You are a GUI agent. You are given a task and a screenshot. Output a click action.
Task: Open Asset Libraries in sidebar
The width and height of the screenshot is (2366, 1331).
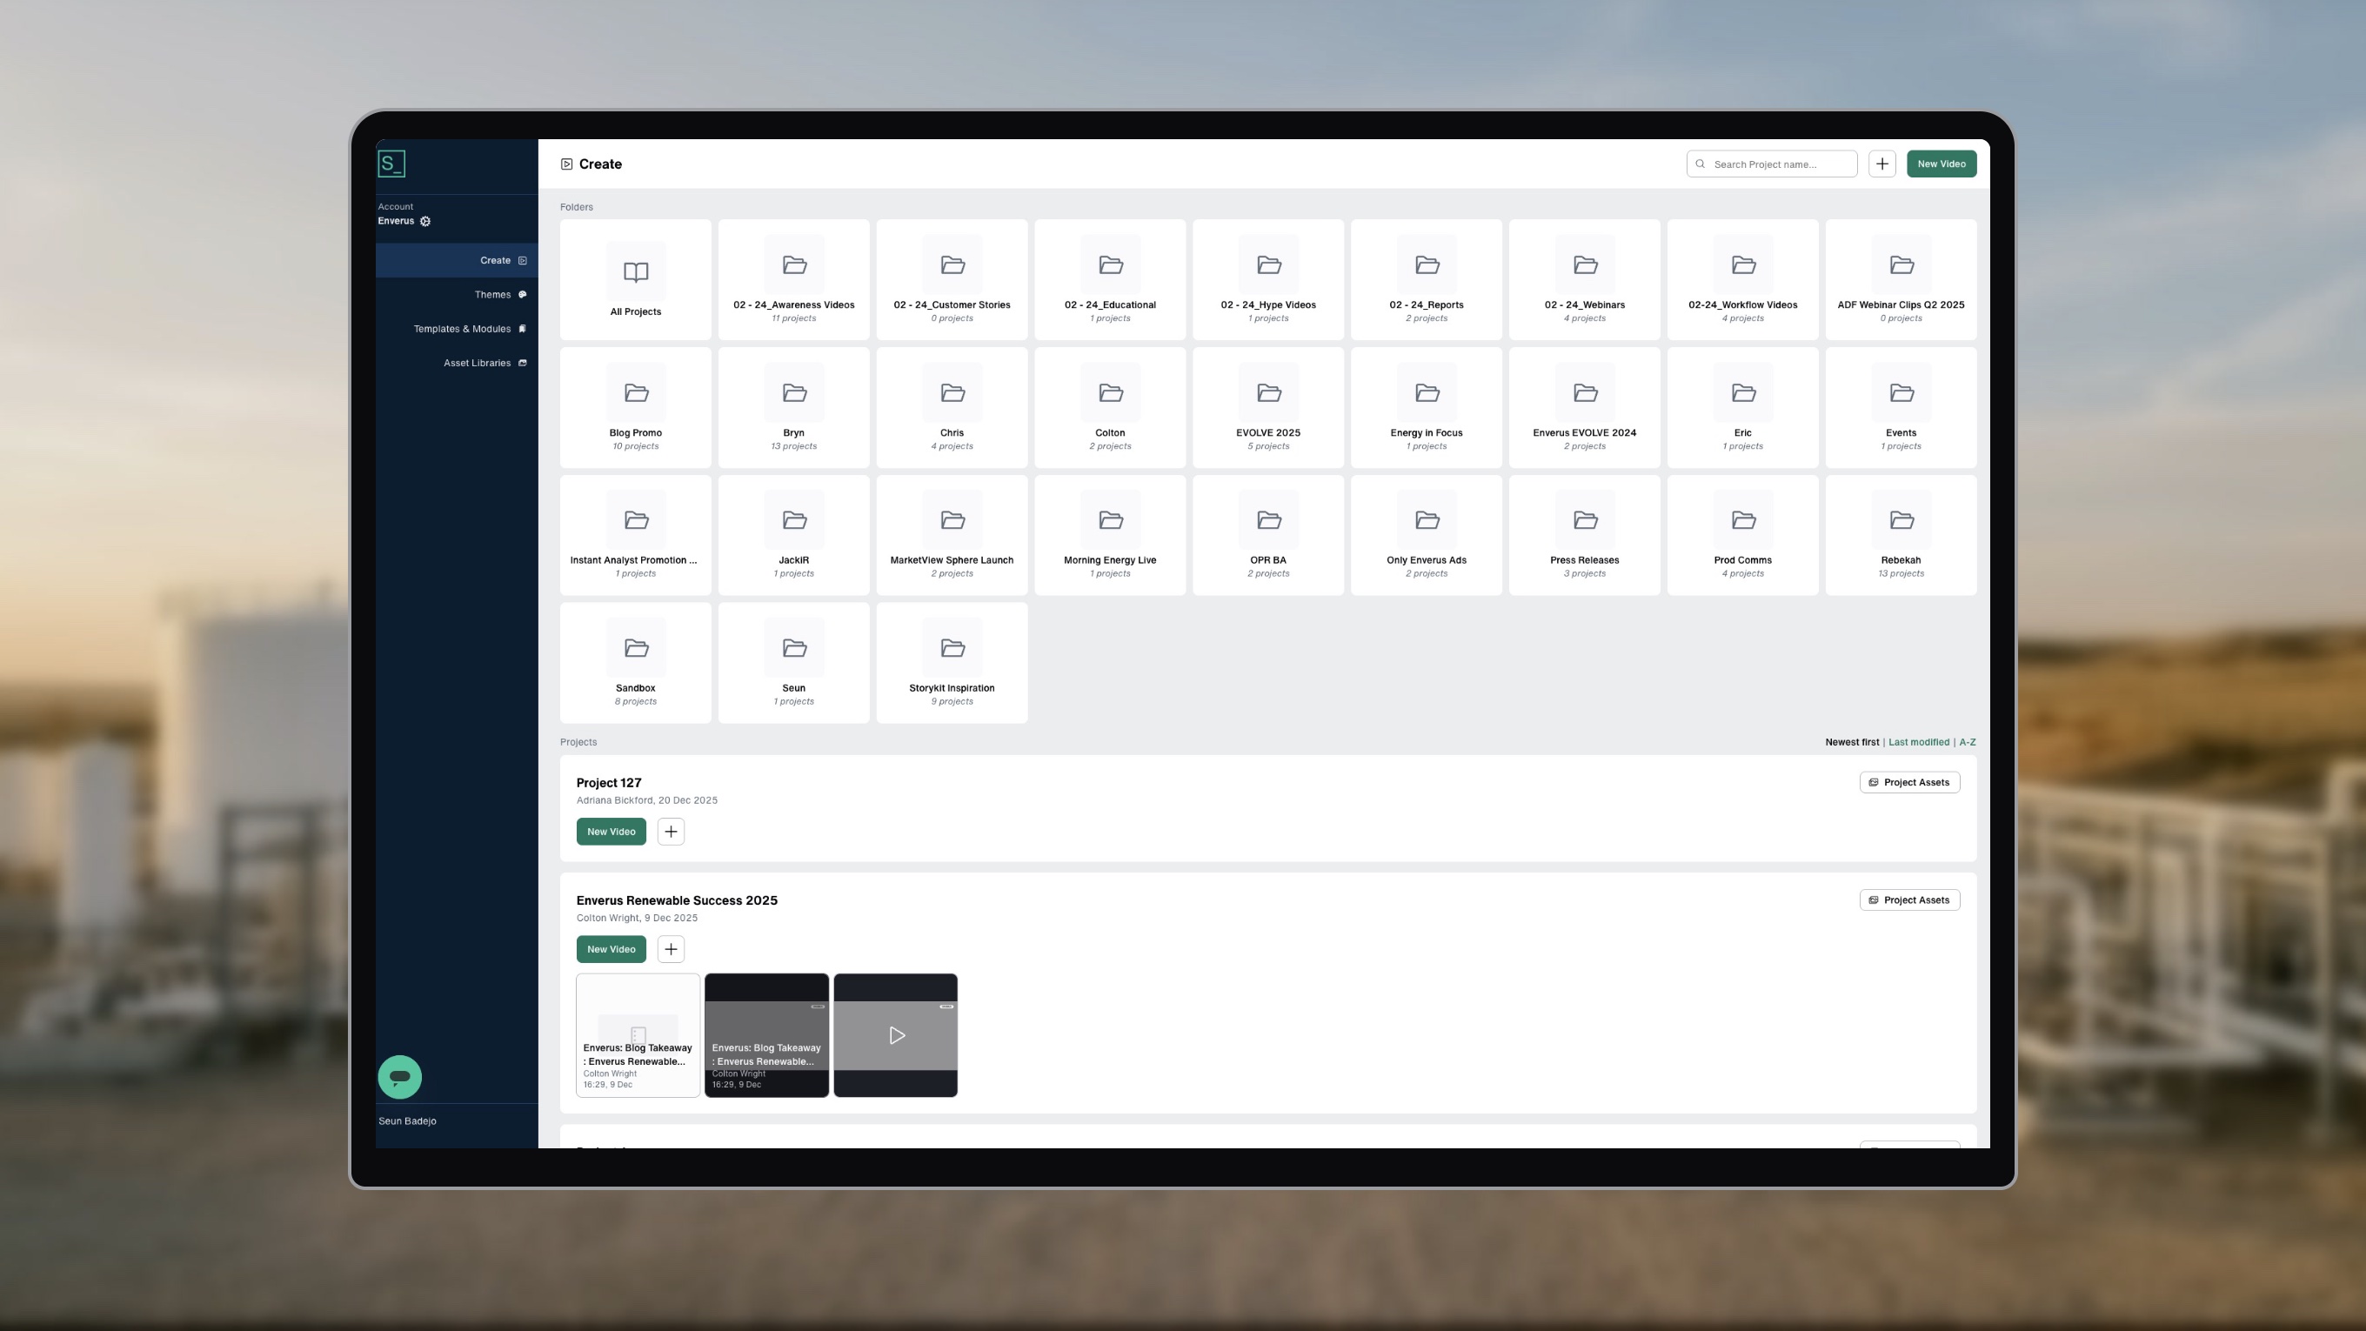tap(457, 363)
